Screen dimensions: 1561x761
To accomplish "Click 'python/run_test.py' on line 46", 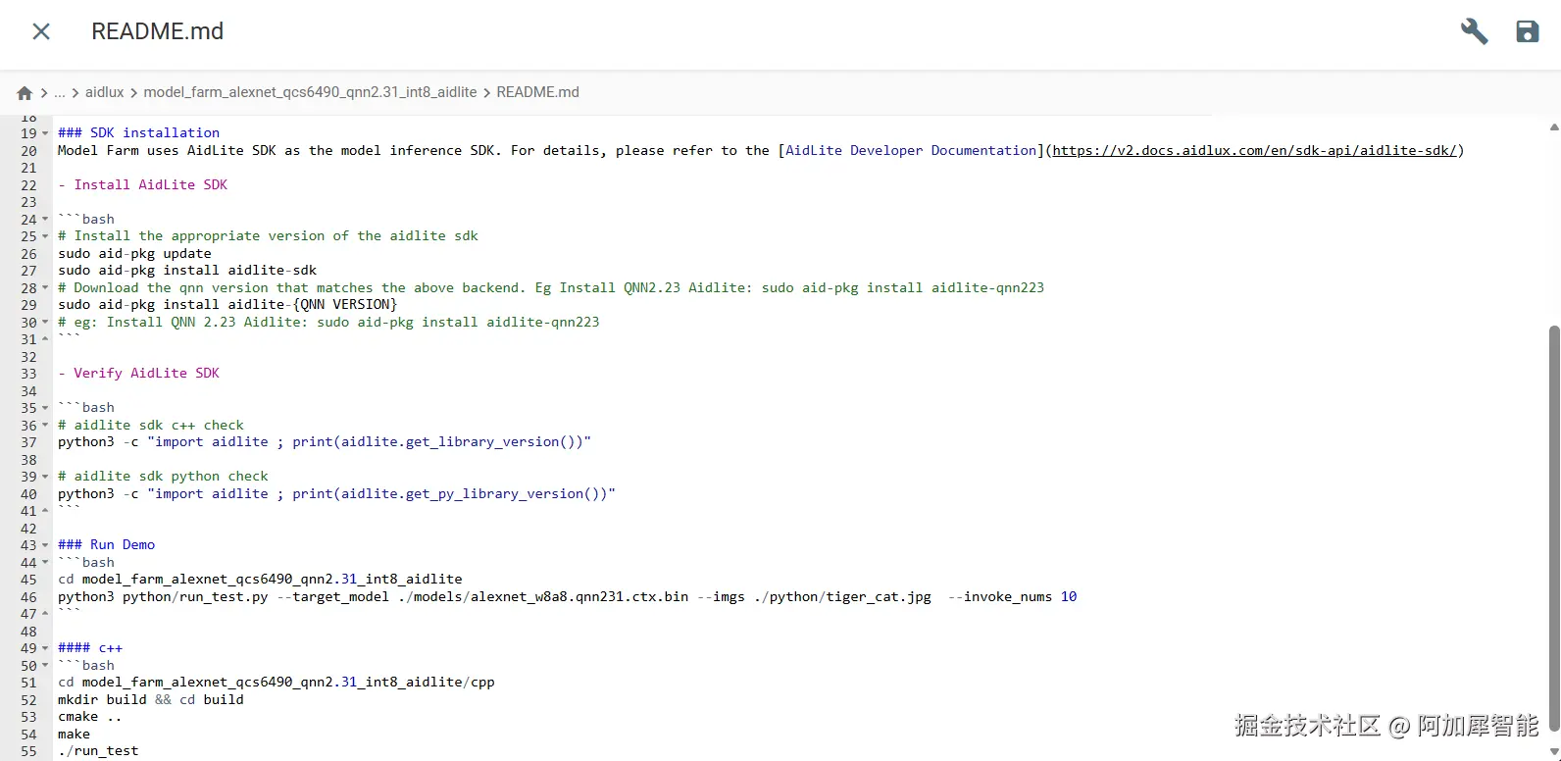I will click(195, 596).
